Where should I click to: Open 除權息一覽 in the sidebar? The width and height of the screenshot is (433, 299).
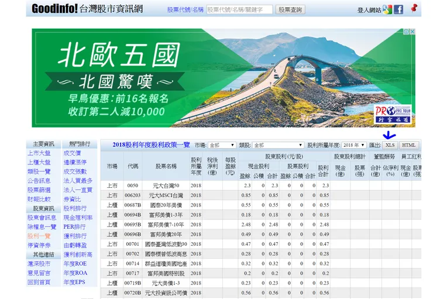point(42,227)
